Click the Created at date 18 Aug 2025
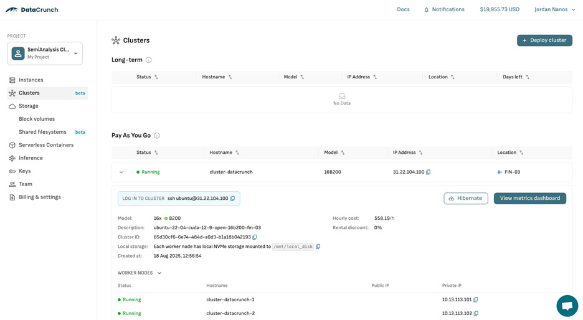Viewport: 583px width, 320px height. pos(178,256)
